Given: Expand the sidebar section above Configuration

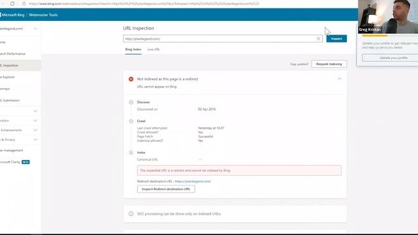Looking at the screenshot, I should [x=35, y=111].
